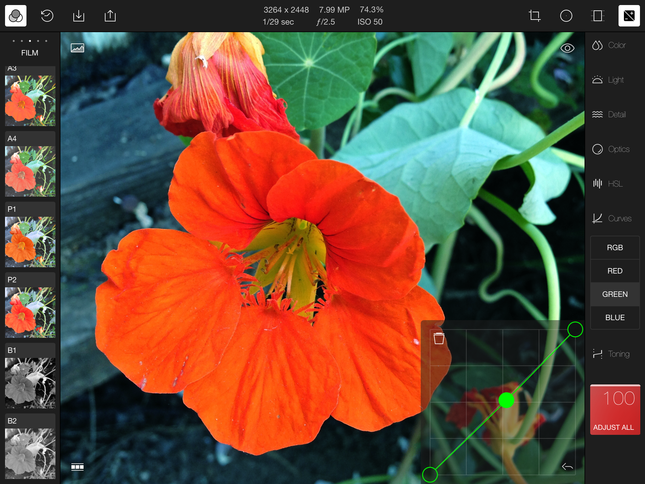Switch to the RED curve channel
This screenshot has width=645, height=484.
pyautogui.click(x=615, y=271)
